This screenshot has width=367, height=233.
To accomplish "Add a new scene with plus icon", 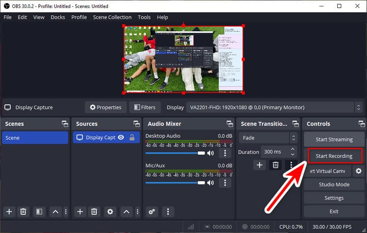I will [x=9, y=211].
